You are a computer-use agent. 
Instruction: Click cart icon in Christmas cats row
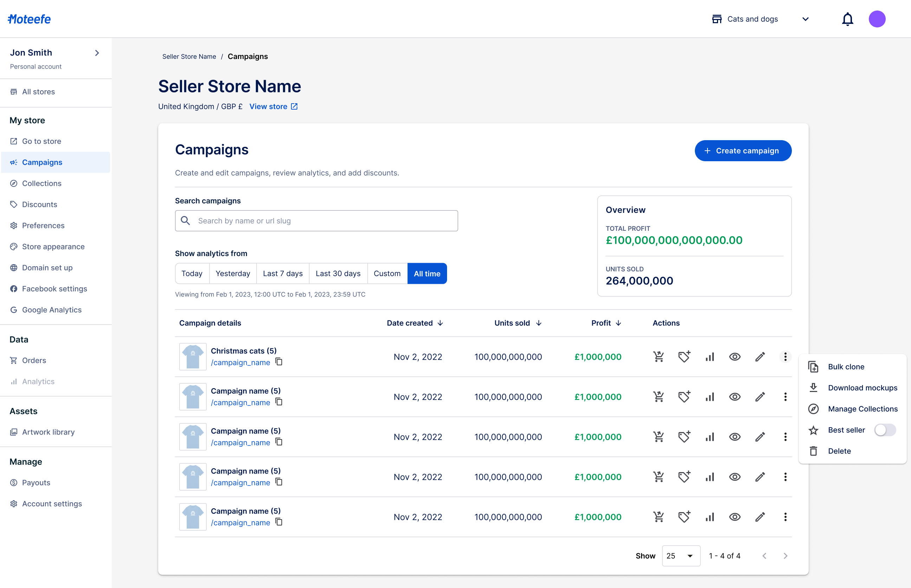point(659,357)
